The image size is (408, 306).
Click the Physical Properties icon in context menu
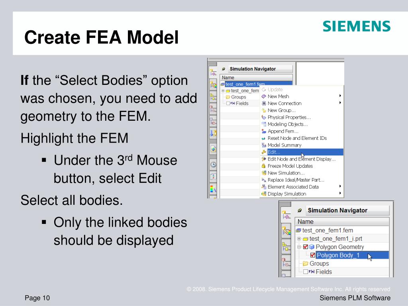(x=264, y=118)
